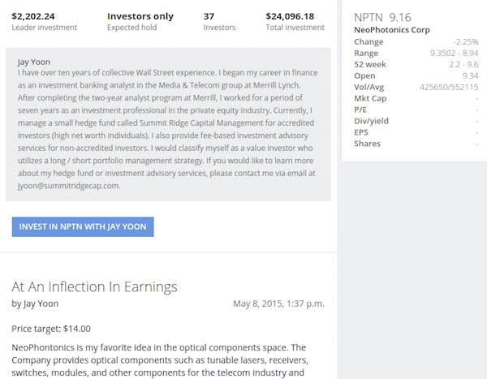The width and height of the screenshot is (487, 379).
Task: Click the Invest in NPTN with Jay Yoon button
Action: coord(83,226)
